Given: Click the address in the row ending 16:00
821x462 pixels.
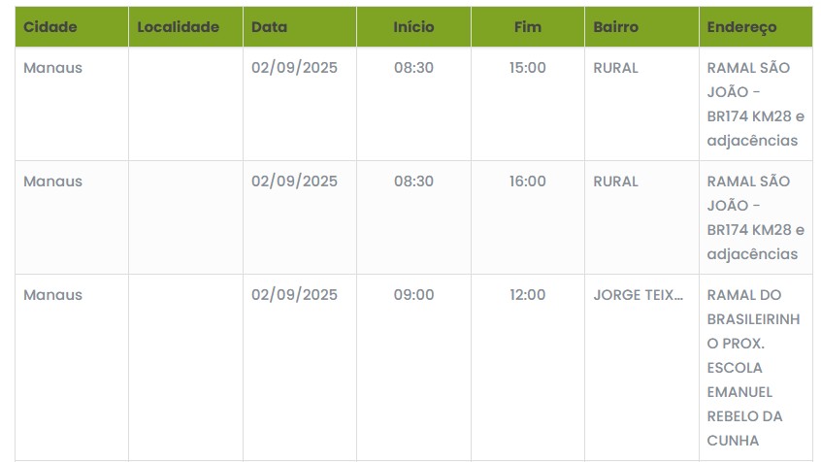Looking at the screenshot, I should [x=754, y=218].
